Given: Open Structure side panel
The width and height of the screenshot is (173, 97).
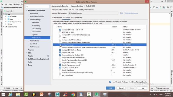Looking at the screenshot, I should tap(1, 54).
